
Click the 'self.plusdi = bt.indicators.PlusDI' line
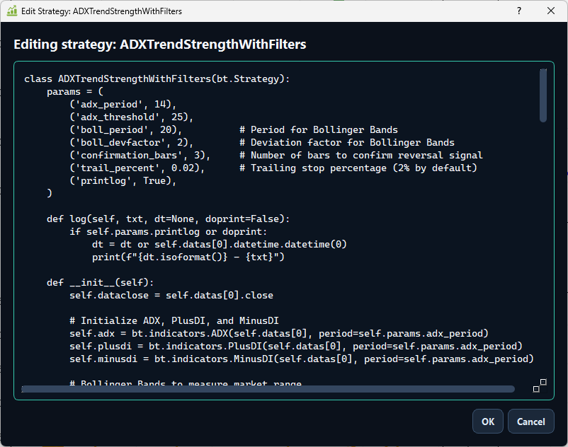click(x=296, y=347)
